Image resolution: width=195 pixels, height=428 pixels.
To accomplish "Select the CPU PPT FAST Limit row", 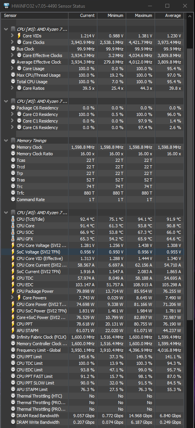I will point(93,376).
